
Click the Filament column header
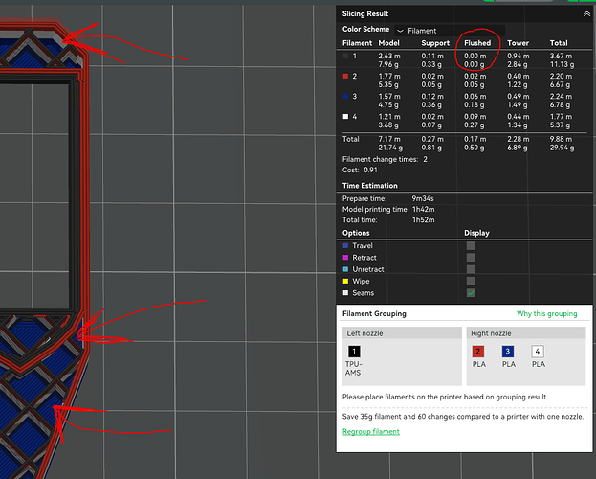[357, 43]
